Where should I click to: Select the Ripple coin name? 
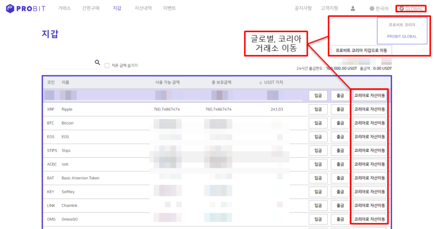pos(67,109)
